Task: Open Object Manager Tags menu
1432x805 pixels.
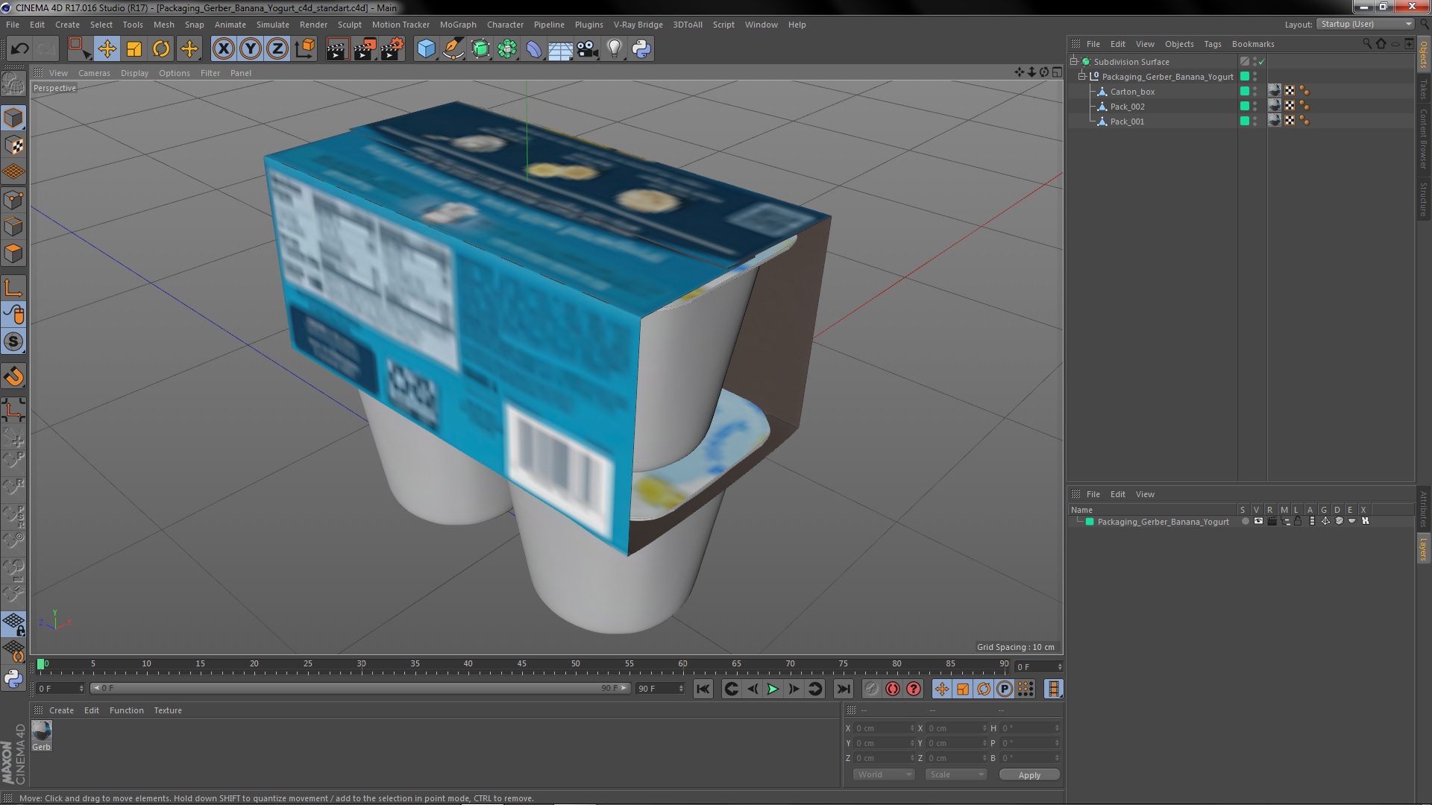Action: (1213, 44)
